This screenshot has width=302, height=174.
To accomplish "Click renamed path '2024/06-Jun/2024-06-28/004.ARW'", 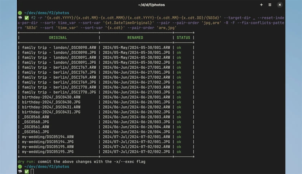I will (x=136, y=127).
